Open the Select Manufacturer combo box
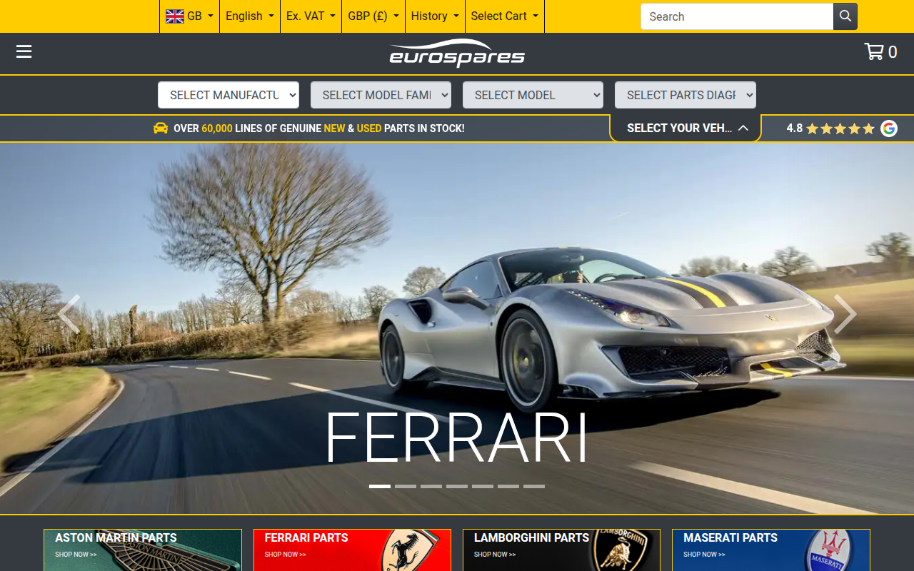This screenshot has height=571, width=914. (228, 95)
